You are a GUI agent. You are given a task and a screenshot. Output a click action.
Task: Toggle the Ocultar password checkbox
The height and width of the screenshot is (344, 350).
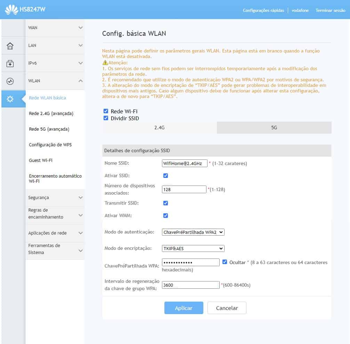coord(225,262)
